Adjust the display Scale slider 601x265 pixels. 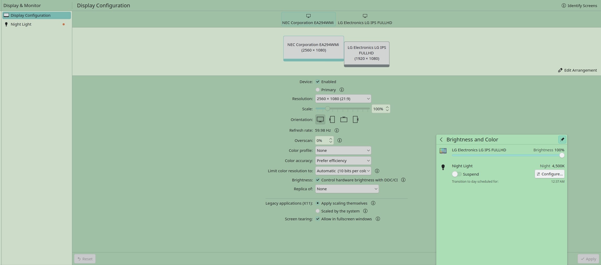(x=328, y=109)
